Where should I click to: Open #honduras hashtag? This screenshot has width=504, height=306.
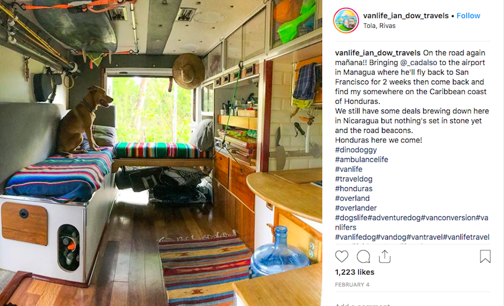(x=353, y=188)
